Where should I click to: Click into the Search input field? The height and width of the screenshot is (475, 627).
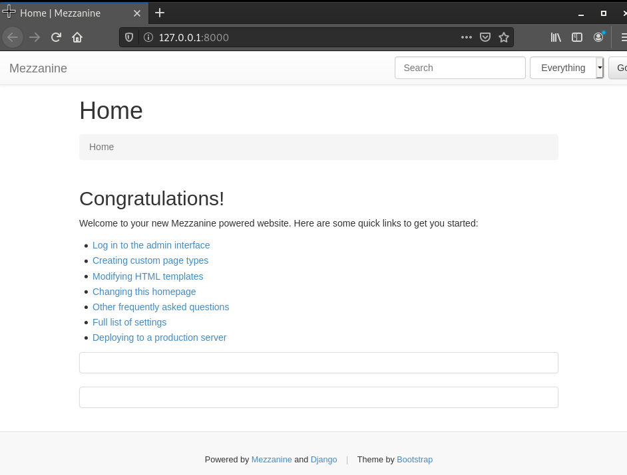coord(460,68)
